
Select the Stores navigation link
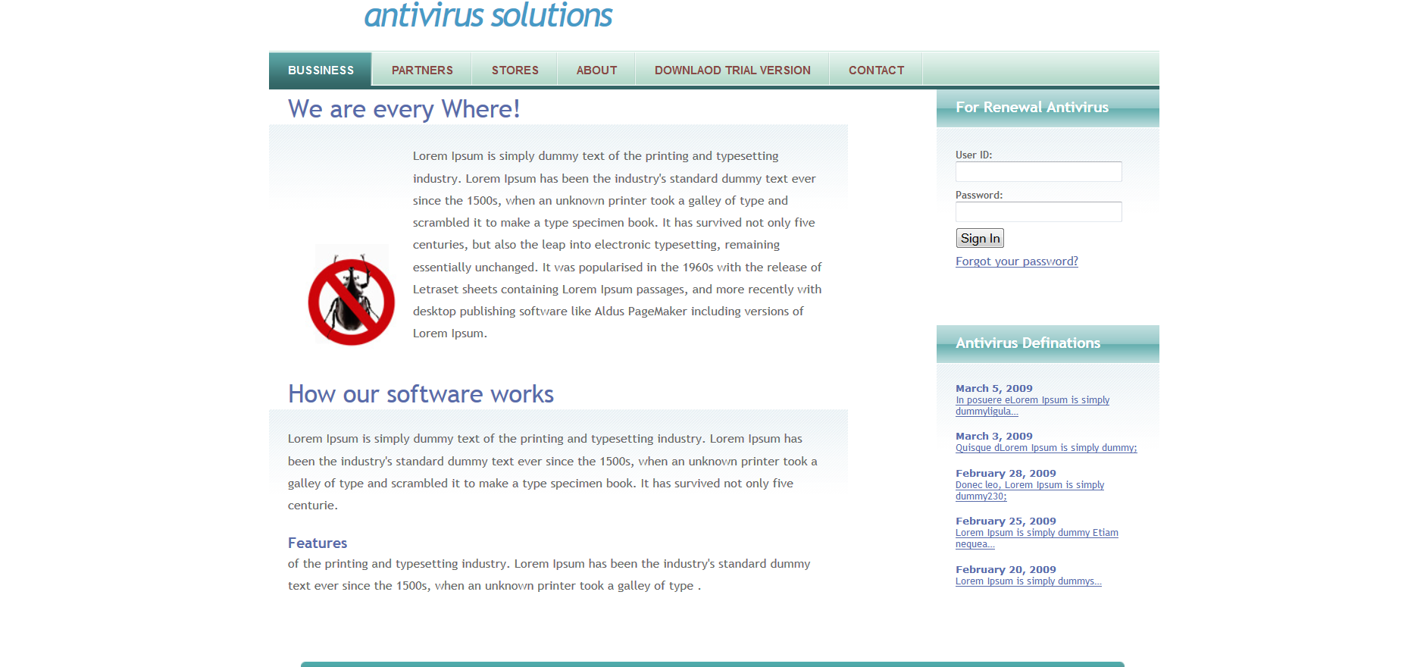click(x=515, y=70)
